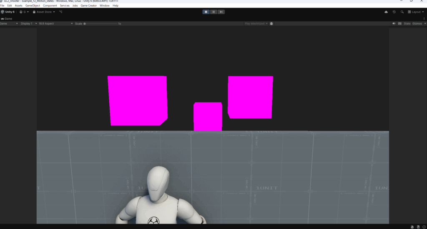
Task: Click the small center magenta cube
Action: click(208, 117)
